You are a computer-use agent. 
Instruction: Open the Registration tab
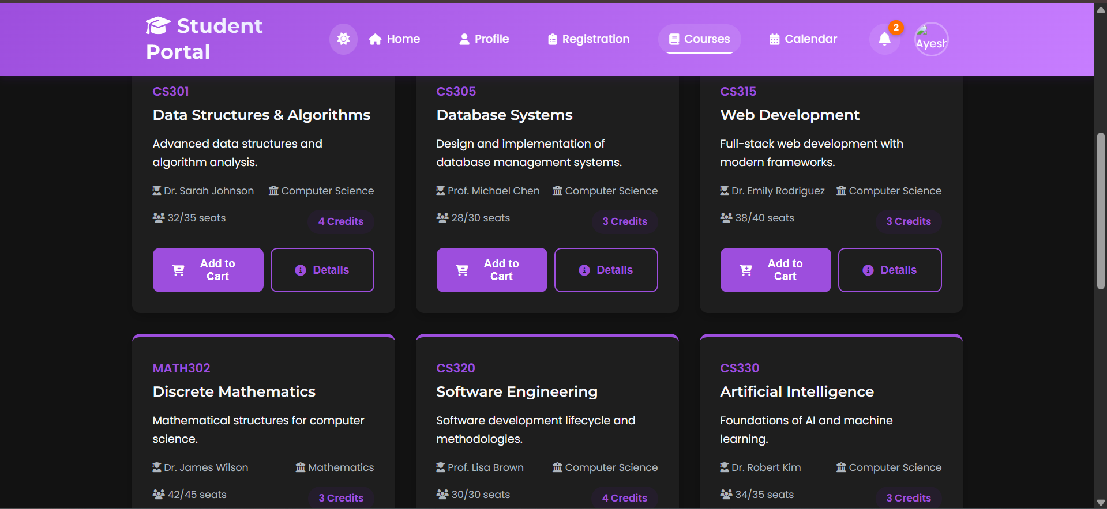point(588,39)
